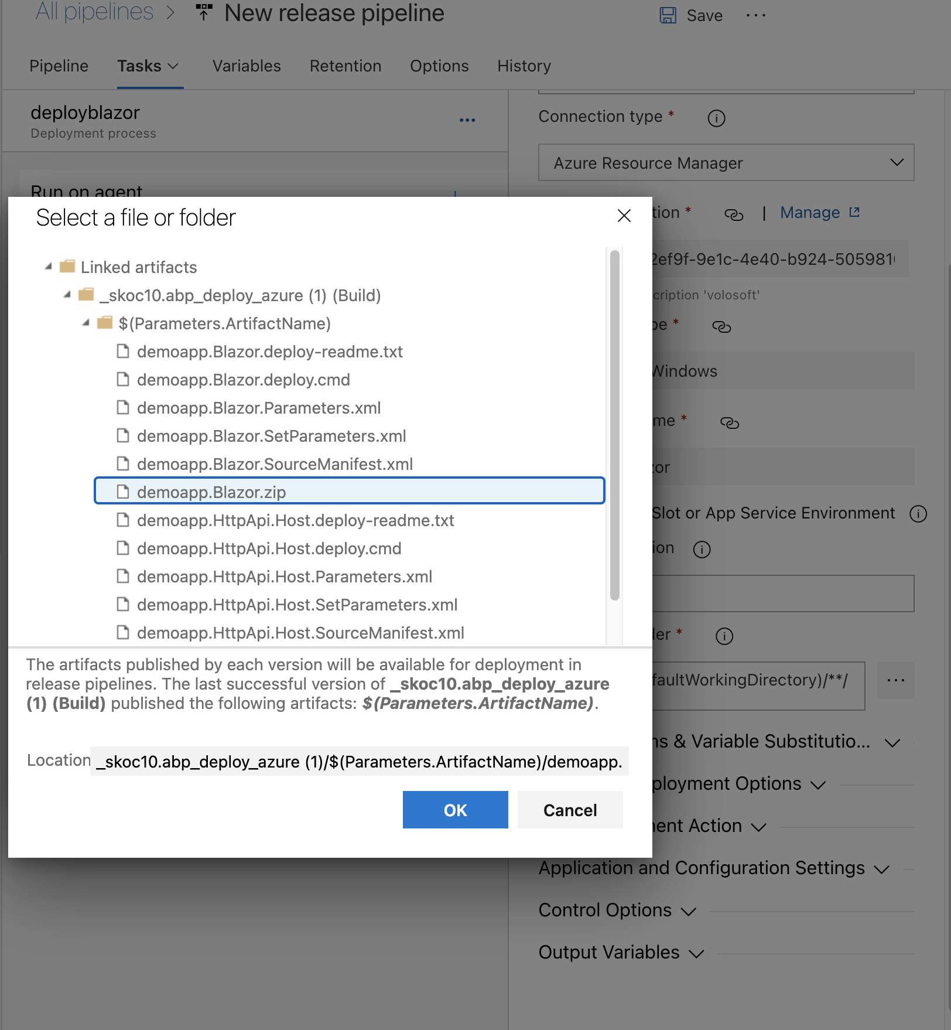Image resolution: width=951 pixels, height=1030 pixels.
Task: Close the Select a file or folder dialog
Action: (x=624, y=216)
